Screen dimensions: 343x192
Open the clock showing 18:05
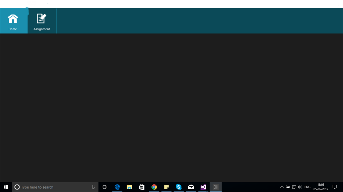coord(321,187)
